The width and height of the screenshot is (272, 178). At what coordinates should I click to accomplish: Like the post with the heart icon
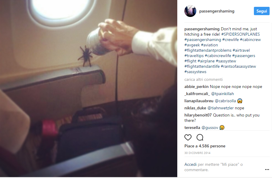pyautogui.click(x=188, y=137)
